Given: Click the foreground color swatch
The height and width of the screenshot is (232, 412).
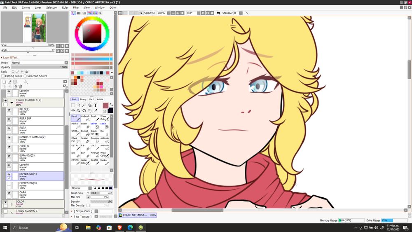Looking at the screenshot, I should point(105,105).
